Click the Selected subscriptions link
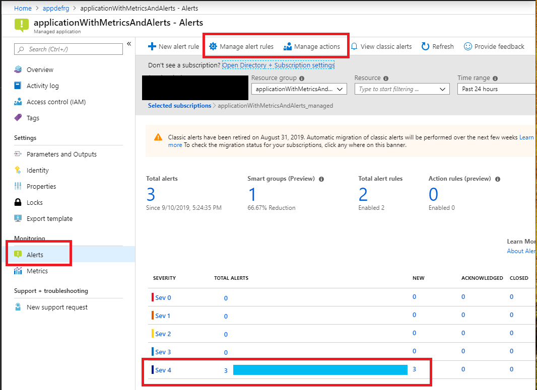Image resolution: width=537 pixels, height=390 pixels. pyautogui.click(x=179, y=105)
